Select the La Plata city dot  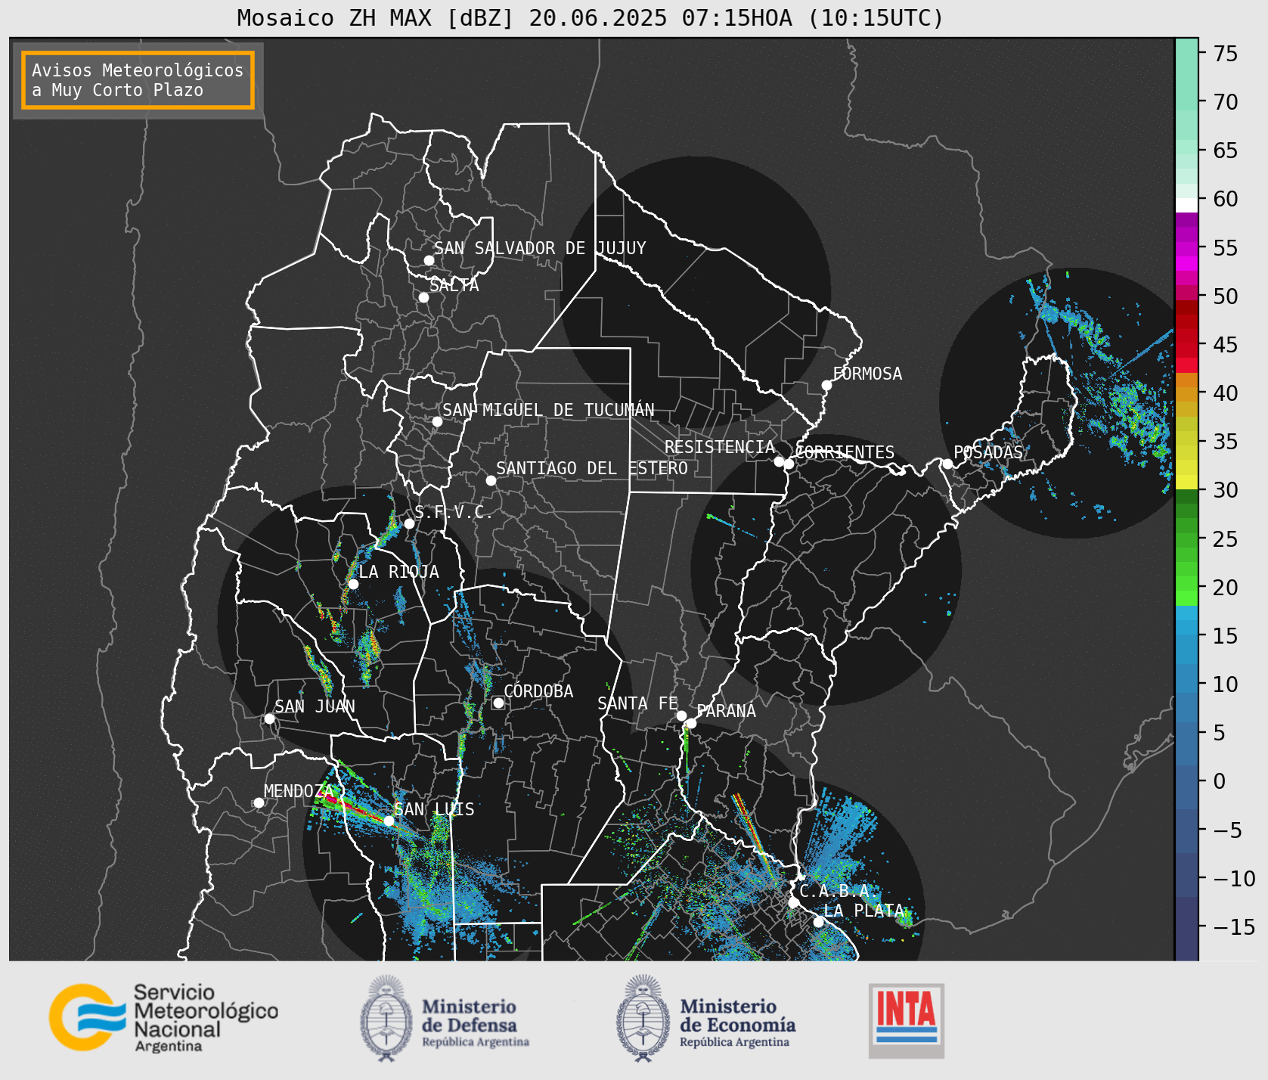pos(818,921)
